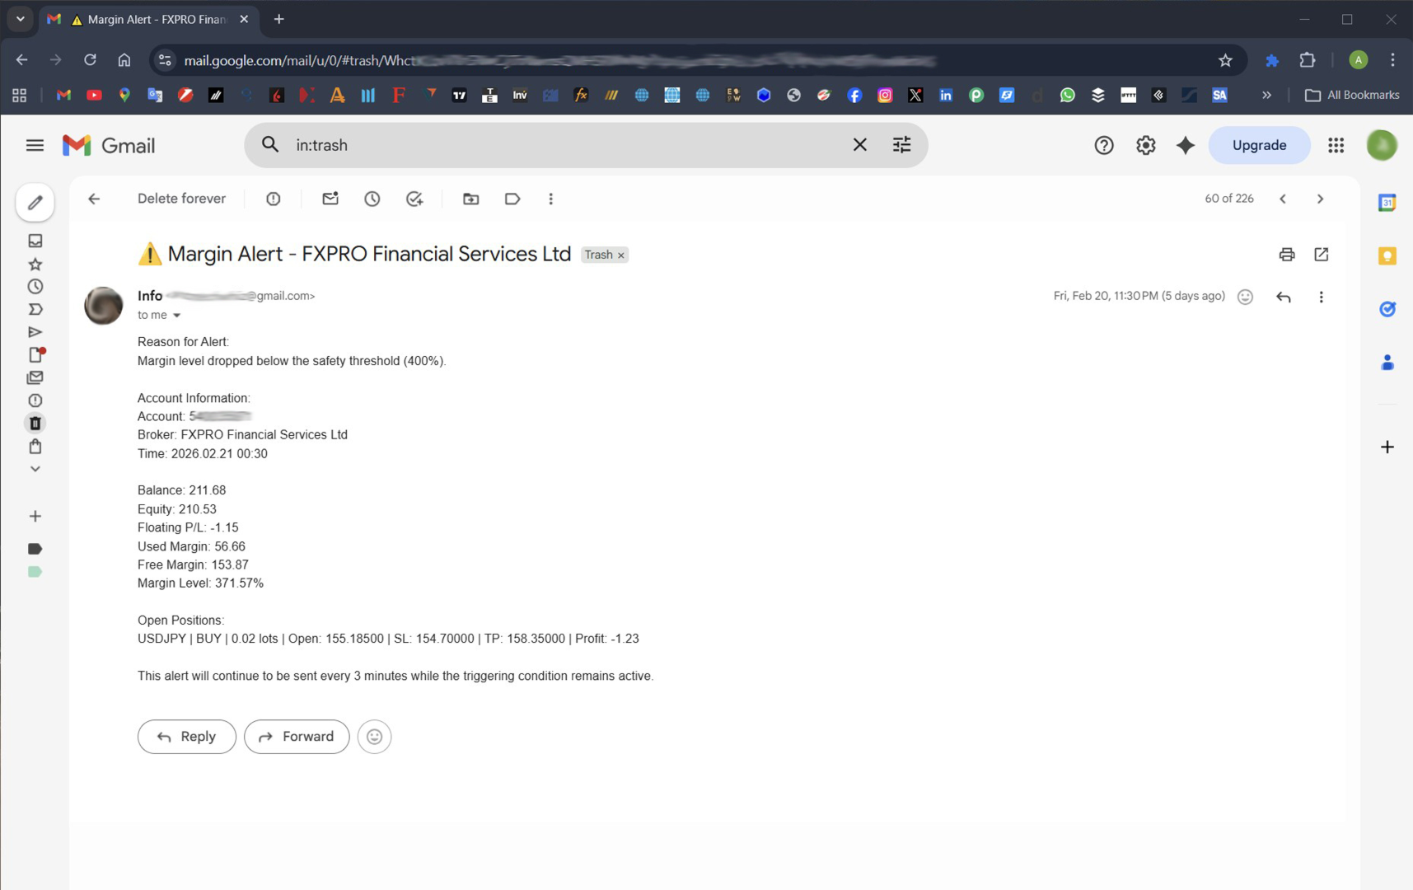Open Important folder in sidebar
The height and width of the screenshot is (890, 1413).
pyautogui.click(x=35, y=310)
